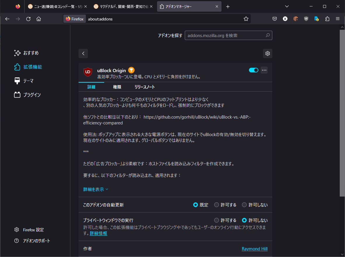This screenshot has width=345, height=257.
Task: Open the Pocket save icon
Action: point(275,19)
